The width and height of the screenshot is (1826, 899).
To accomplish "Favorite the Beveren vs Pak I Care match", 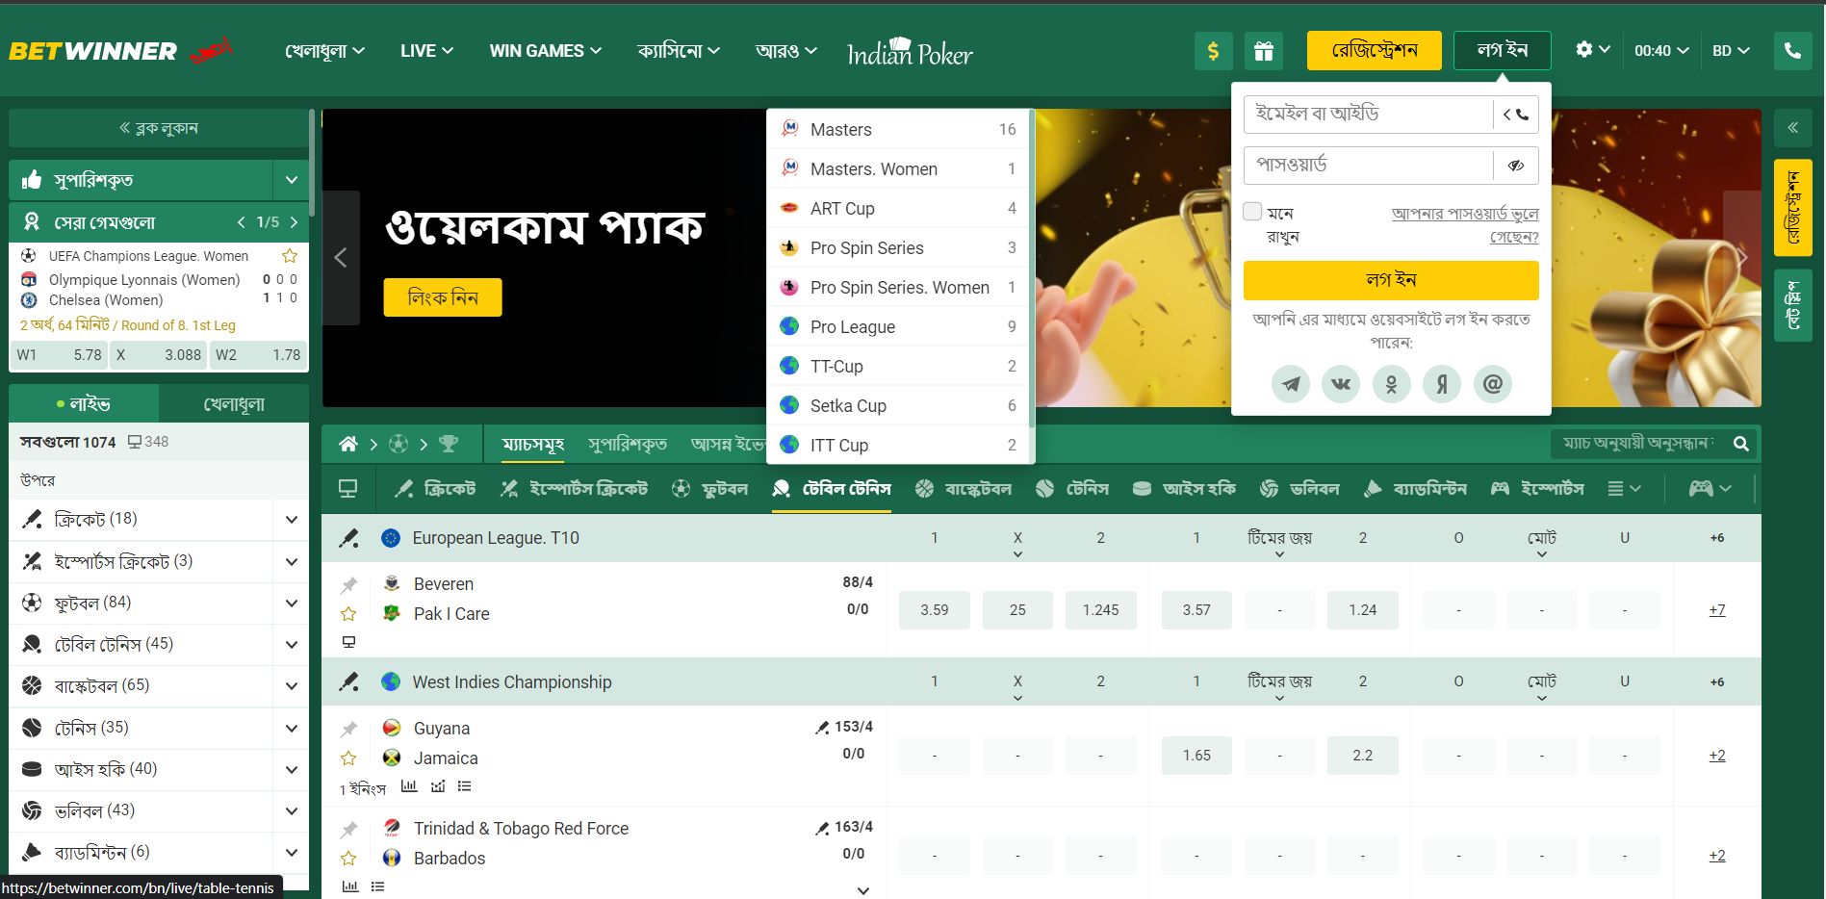I will (348, 613).
